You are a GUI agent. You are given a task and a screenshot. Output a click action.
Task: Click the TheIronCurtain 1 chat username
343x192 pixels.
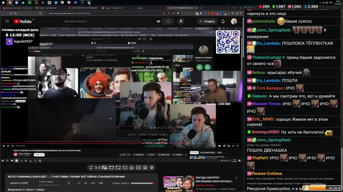[x=269, y=57]
